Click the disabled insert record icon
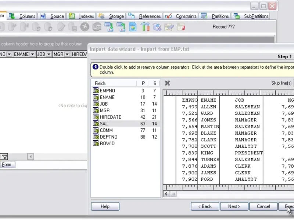294x220 pixels. point(36,27)
